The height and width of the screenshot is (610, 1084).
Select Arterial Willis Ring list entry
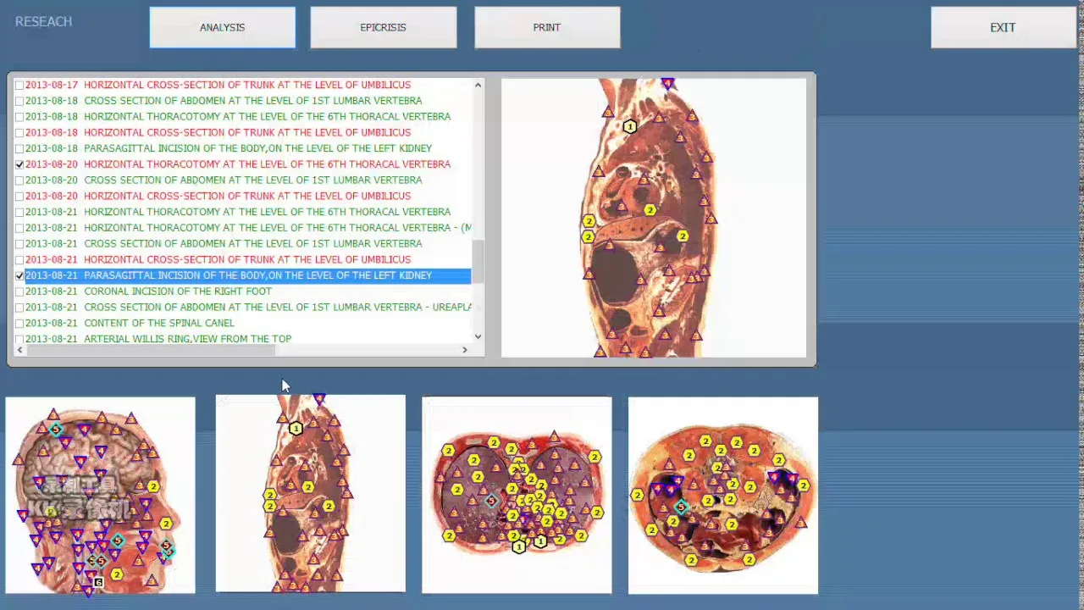click(187, 339)
